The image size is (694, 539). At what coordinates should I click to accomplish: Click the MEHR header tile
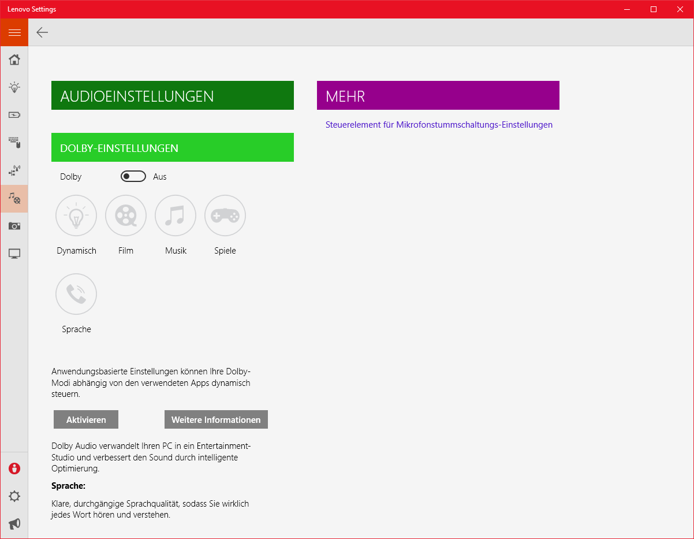click(438, 95)
